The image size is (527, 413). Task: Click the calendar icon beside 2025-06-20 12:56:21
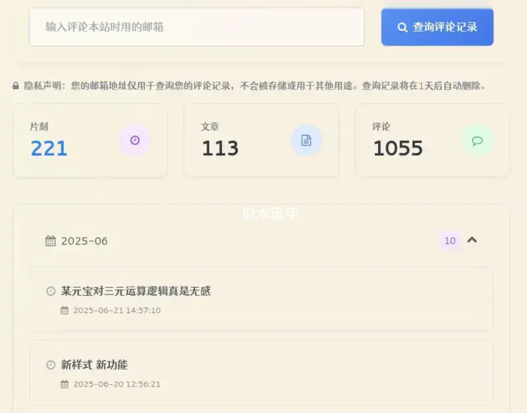click(x=65, y=384)
